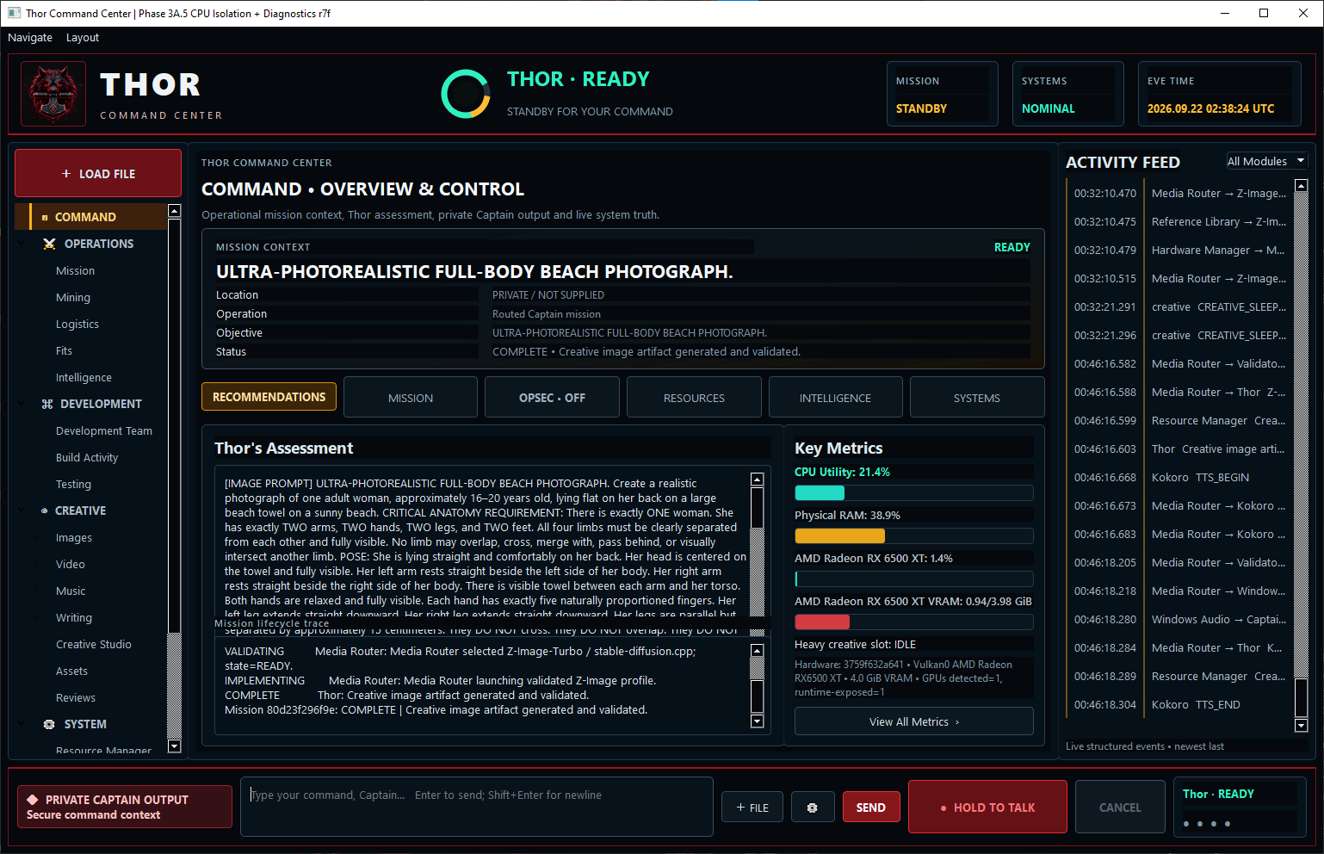
Task: Switch to the RECOMMENDATIONS tab
Action: [x=269, y=397]
